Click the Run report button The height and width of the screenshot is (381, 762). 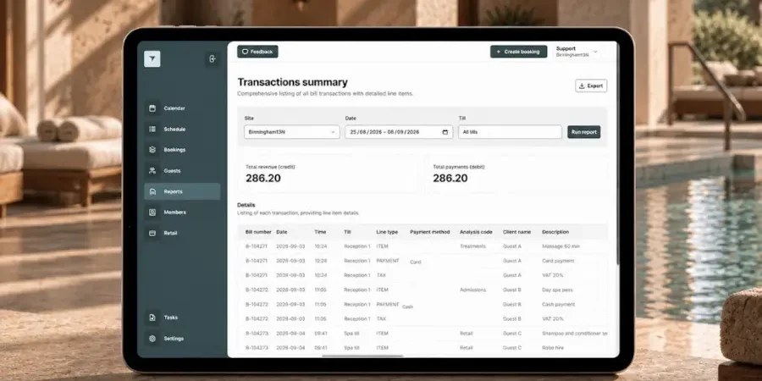583,132
